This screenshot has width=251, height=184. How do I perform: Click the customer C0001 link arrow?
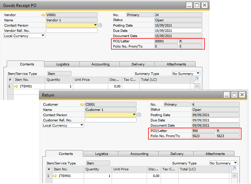click(82, 105)
